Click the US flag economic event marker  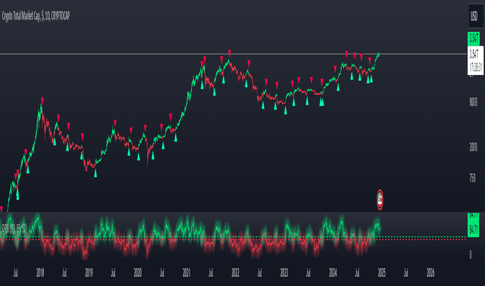[x=380, y=200]
